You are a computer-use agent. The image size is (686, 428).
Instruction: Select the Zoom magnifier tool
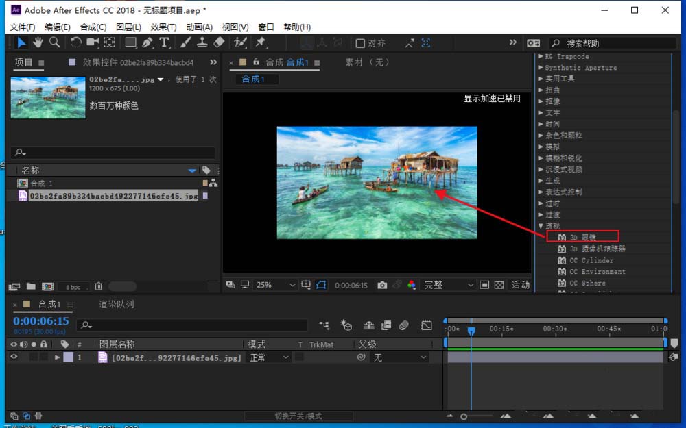pos(54,42)
